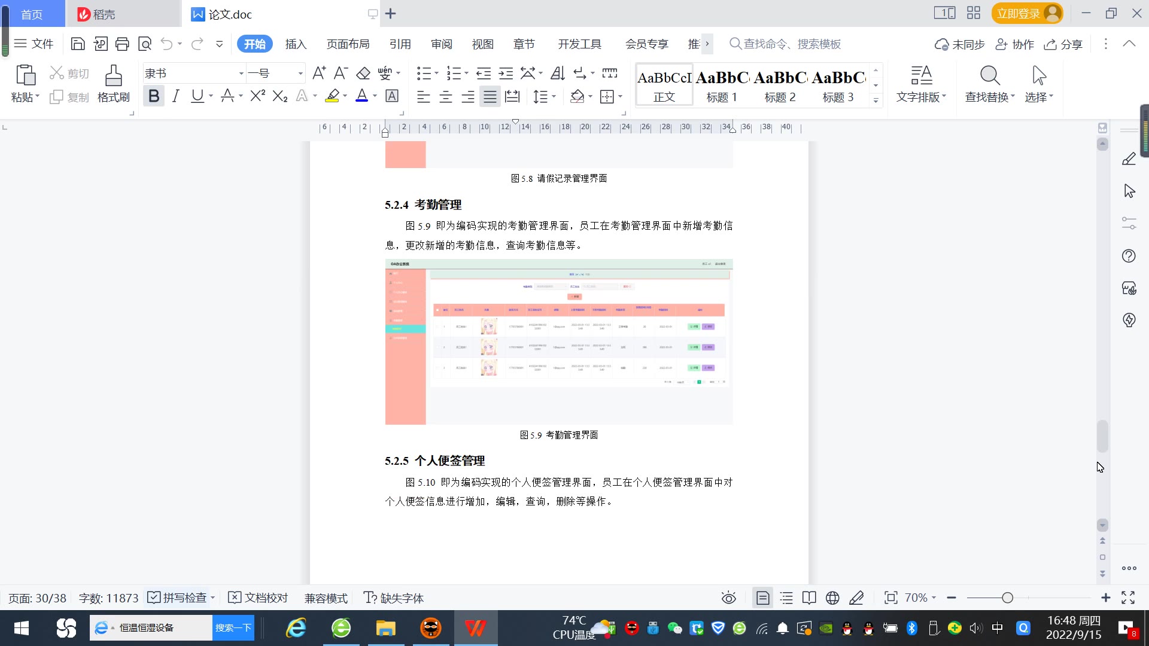Expand numbered list options

pyautogui.click(x=466, y=74)
